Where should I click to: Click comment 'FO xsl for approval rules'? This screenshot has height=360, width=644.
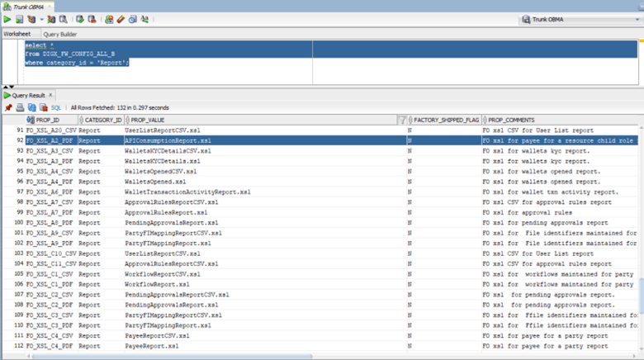pyautogui.click(x=528, y=212)
